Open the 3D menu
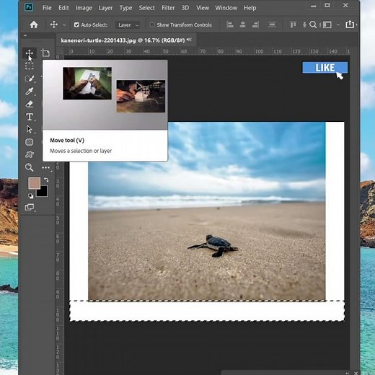This screenshot has height=375, width=375. [185, 8]
